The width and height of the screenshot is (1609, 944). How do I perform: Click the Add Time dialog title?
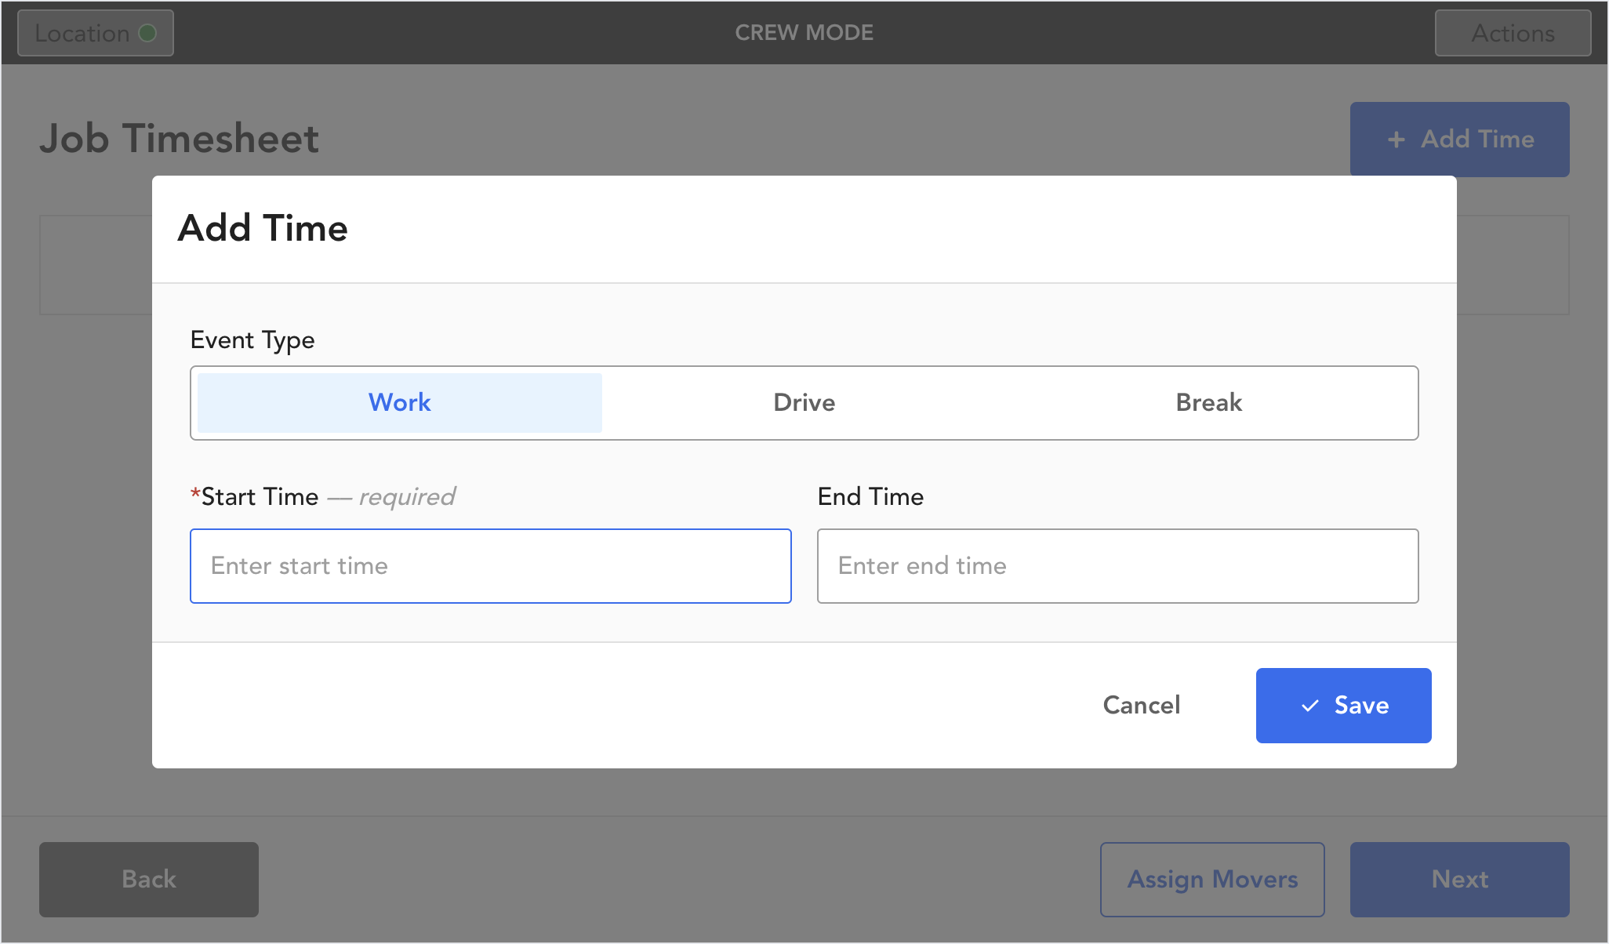coord(263,228)
